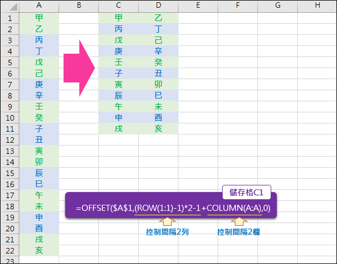Screen dimensions: 337x264
Task: Select column A header
Action: 39,6
